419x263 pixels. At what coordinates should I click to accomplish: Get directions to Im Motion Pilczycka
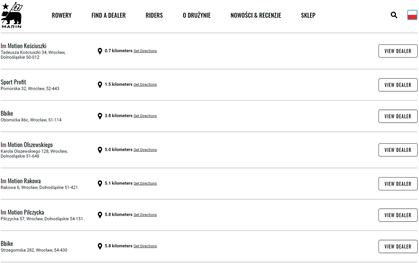(x=145, y=215)
